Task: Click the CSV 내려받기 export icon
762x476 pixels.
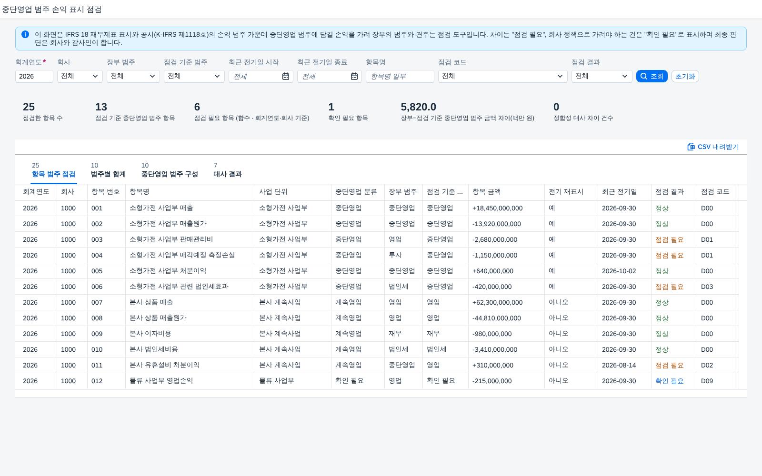Action: tap(691, 147)
